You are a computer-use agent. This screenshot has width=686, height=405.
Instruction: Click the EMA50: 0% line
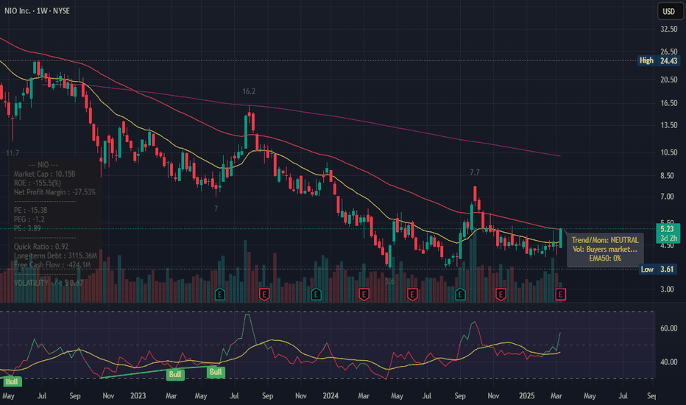click(x=605, y=258)
